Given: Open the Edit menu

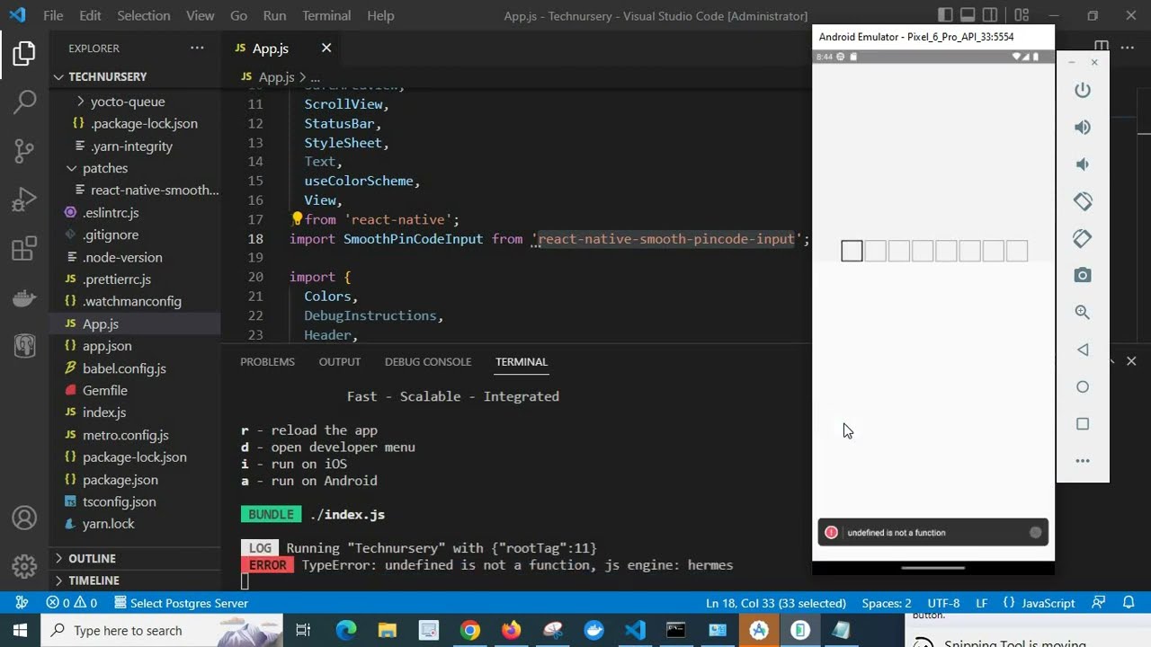Looking at the screenshot, I should pos(90,15).
